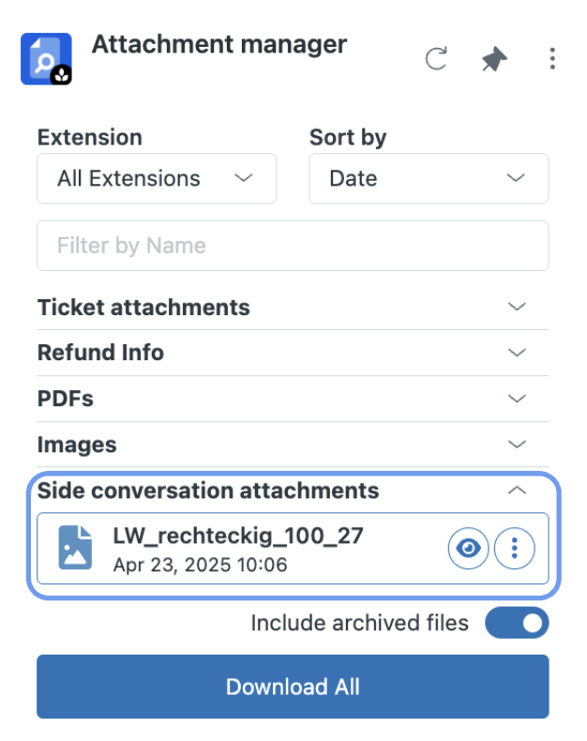Screen dimensions: 587x741
Task: Expand the Refund Info section
Action: click(x=293, y=353)
